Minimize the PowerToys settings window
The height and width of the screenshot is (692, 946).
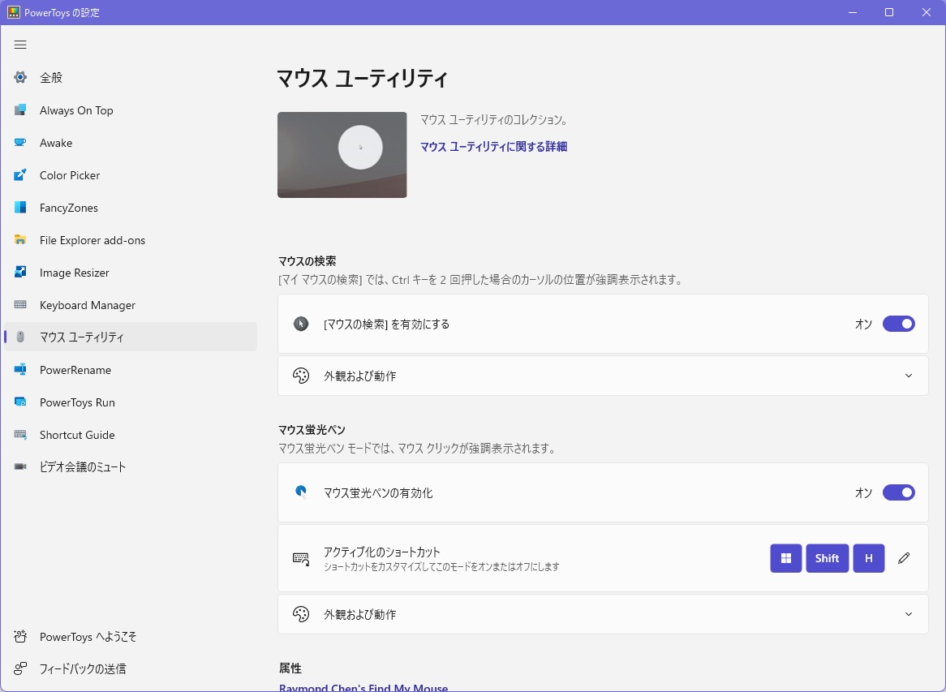point(853,12)
